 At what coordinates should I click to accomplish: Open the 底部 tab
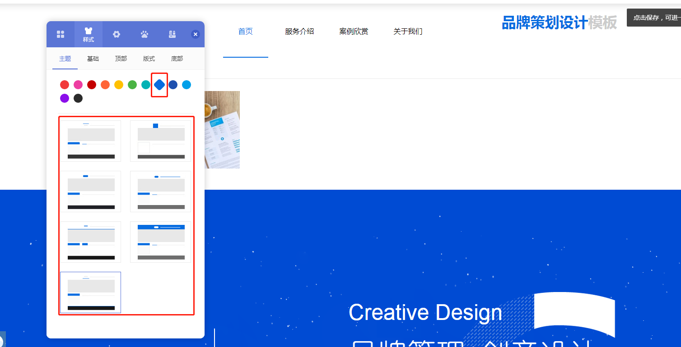(x=177, y=59)
